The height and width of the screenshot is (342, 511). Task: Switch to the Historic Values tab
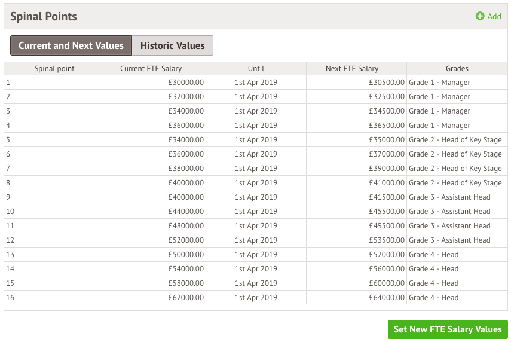tap(173, 45)
